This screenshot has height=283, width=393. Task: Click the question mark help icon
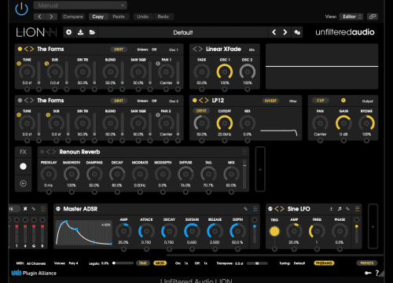tap(377, 273)
